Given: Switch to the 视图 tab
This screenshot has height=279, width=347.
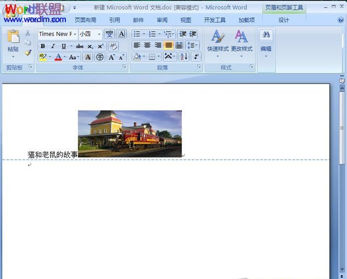Looking at the screenshot, I should [x=186, y=20].
